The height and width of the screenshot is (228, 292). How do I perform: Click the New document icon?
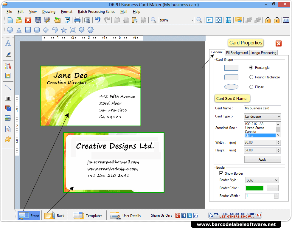(10, 20)
